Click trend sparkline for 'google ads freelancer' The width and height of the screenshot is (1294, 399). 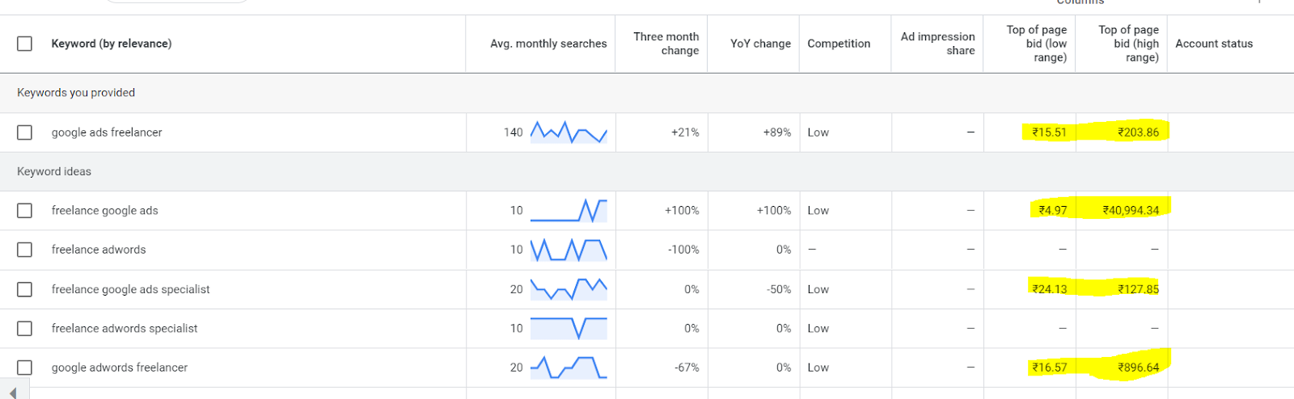(x=569, y=132)
